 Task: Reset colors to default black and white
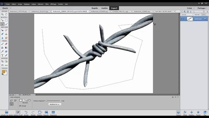point(2,74)
